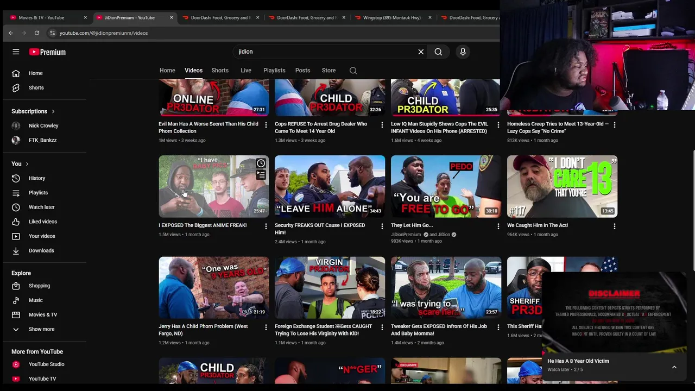Switch to channel Shorts tab
This screenshot has width=695, height=391.
220,71
